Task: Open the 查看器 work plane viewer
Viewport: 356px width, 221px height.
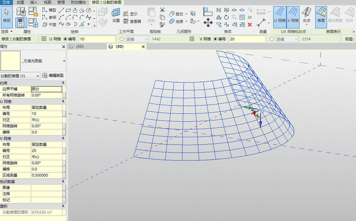Action: 132,21
